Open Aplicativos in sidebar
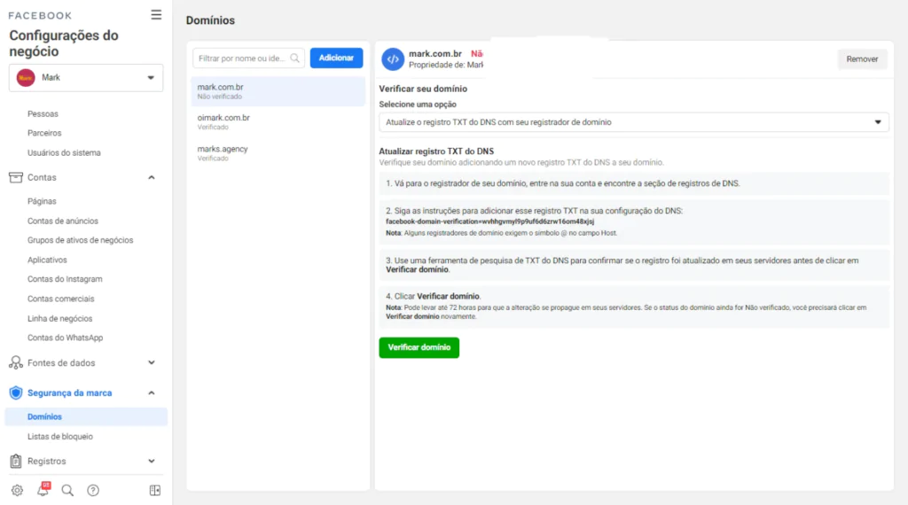This screenshot has width=908, height=505. click(x=47, y=260)
